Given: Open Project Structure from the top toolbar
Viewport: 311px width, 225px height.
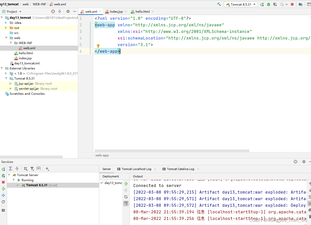Looking at the screenshot, I should pos(301,4).
